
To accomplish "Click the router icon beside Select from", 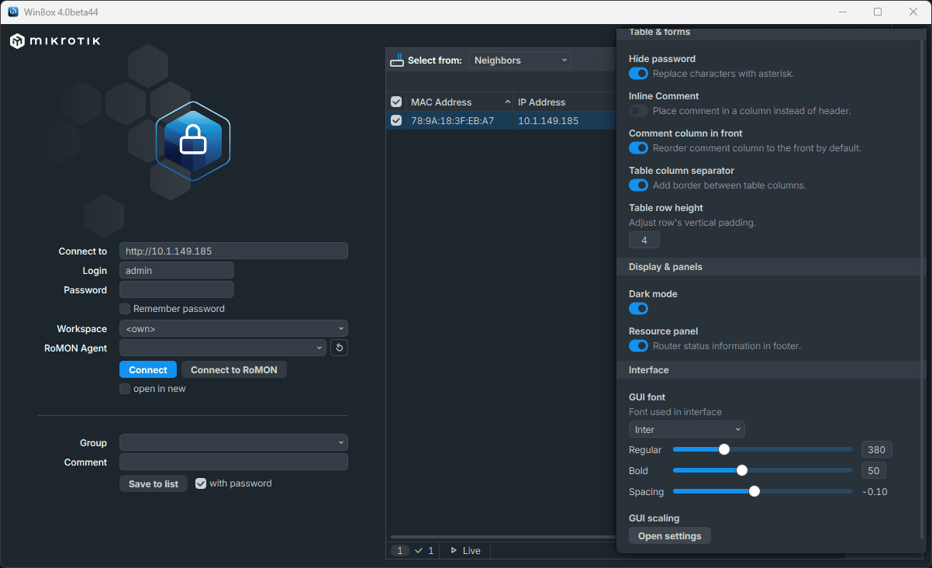I will click(x=396, y=60).
